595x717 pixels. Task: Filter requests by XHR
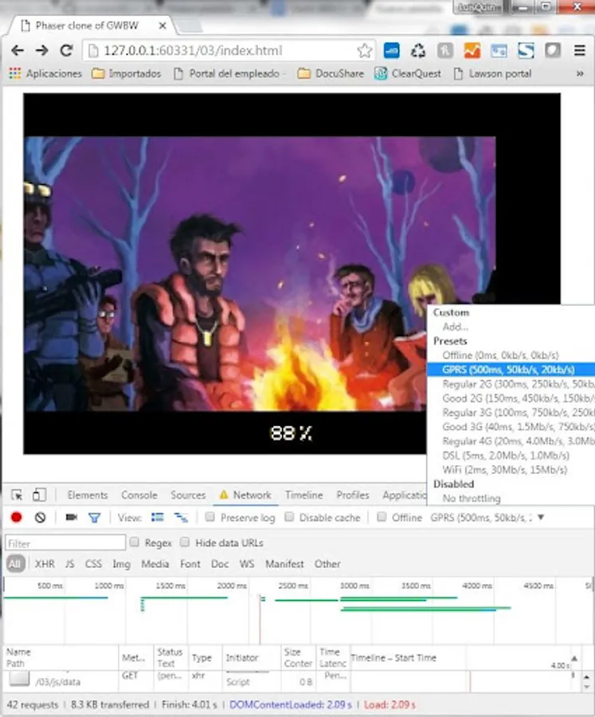click(x=45, y=564)
